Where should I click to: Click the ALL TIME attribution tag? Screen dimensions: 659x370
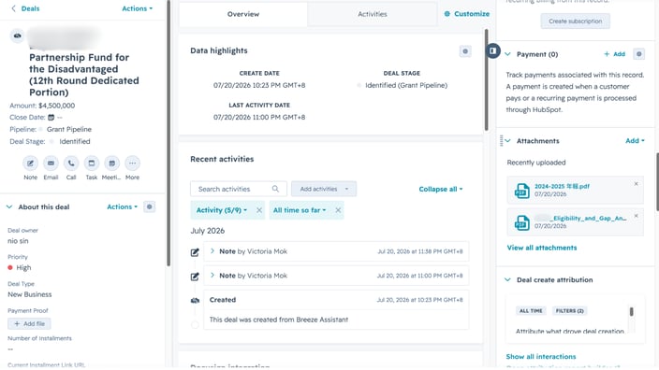531,311
